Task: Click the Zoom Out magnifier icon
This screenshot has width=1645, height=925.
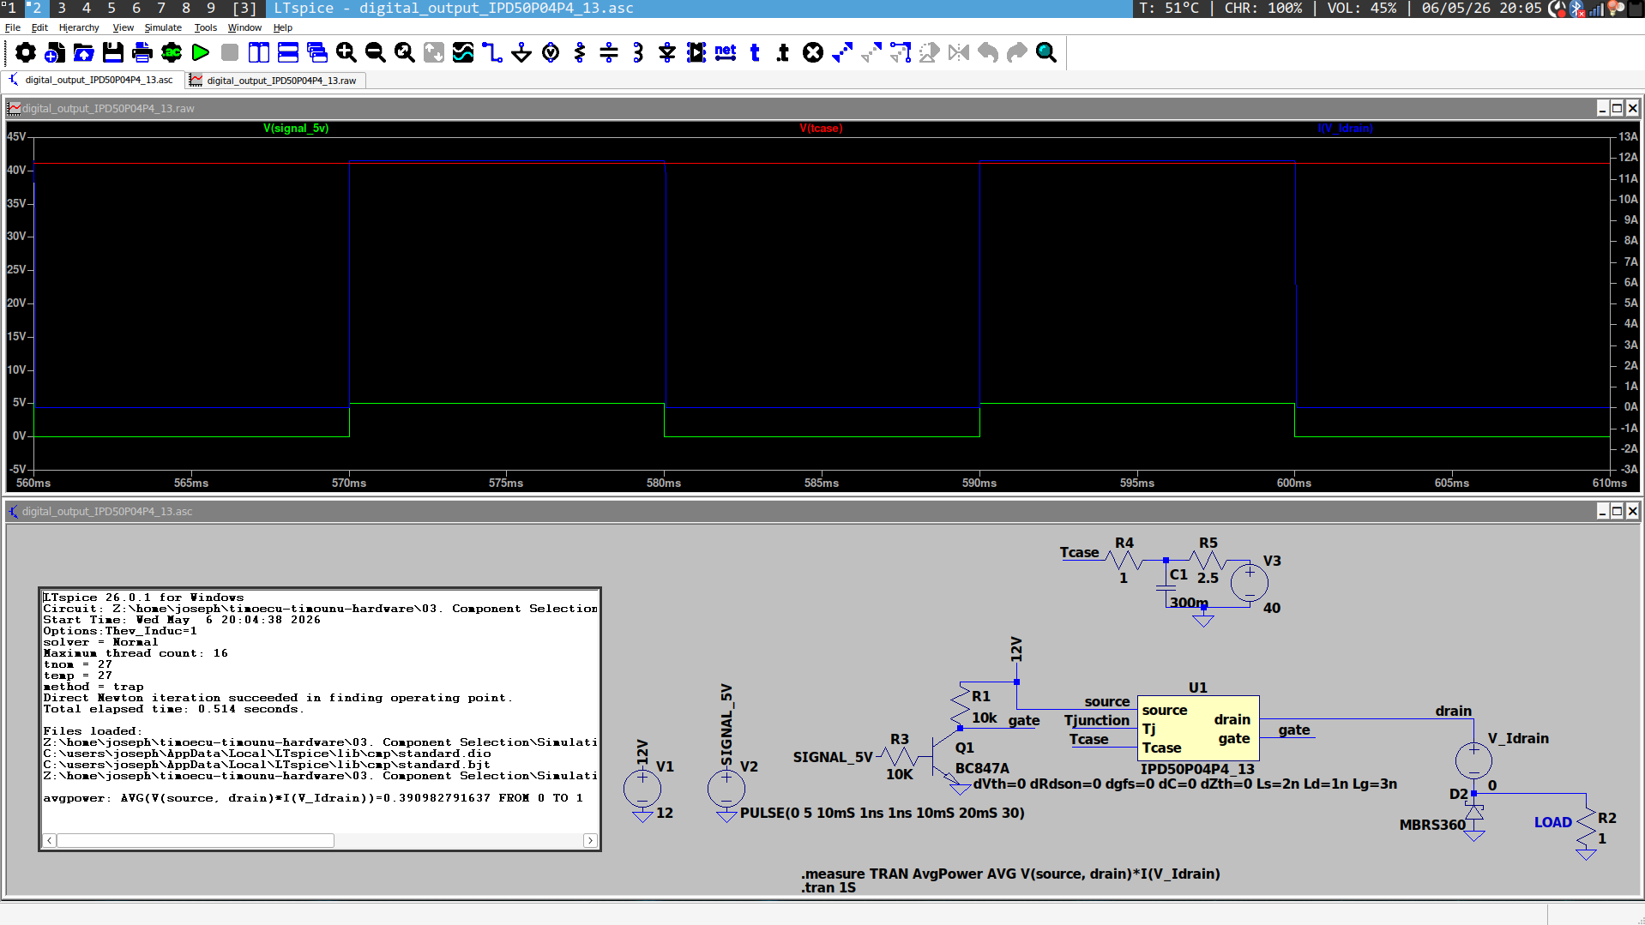Action: 376,53
